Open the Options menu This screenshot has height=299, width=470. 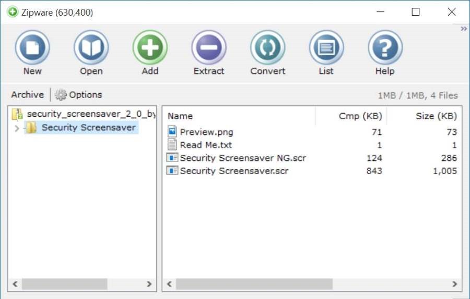(x=85, y=95)
